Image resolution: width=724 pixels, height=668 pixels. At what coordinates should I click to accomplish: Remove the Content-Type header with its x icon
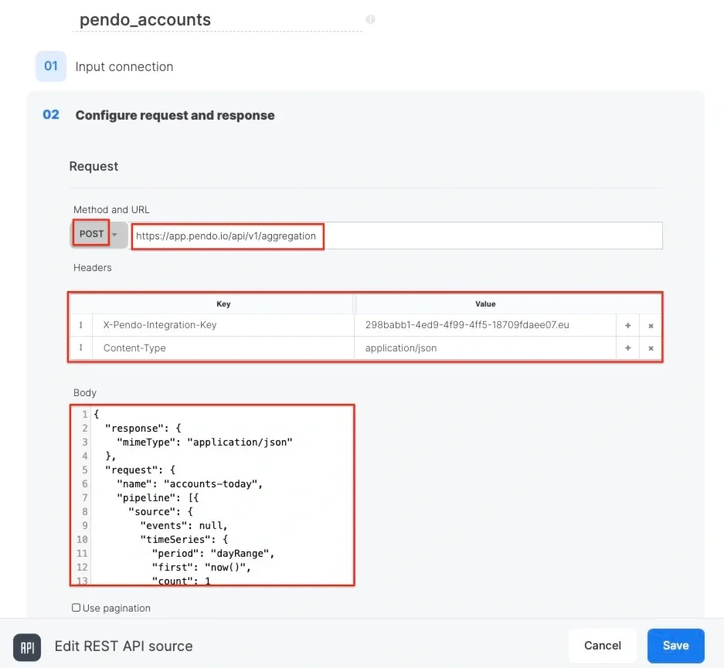click(651, 348)
